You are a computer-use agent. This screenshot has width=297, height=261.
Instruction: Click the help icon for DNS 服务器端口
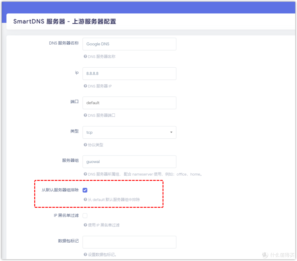click(85, 115)
